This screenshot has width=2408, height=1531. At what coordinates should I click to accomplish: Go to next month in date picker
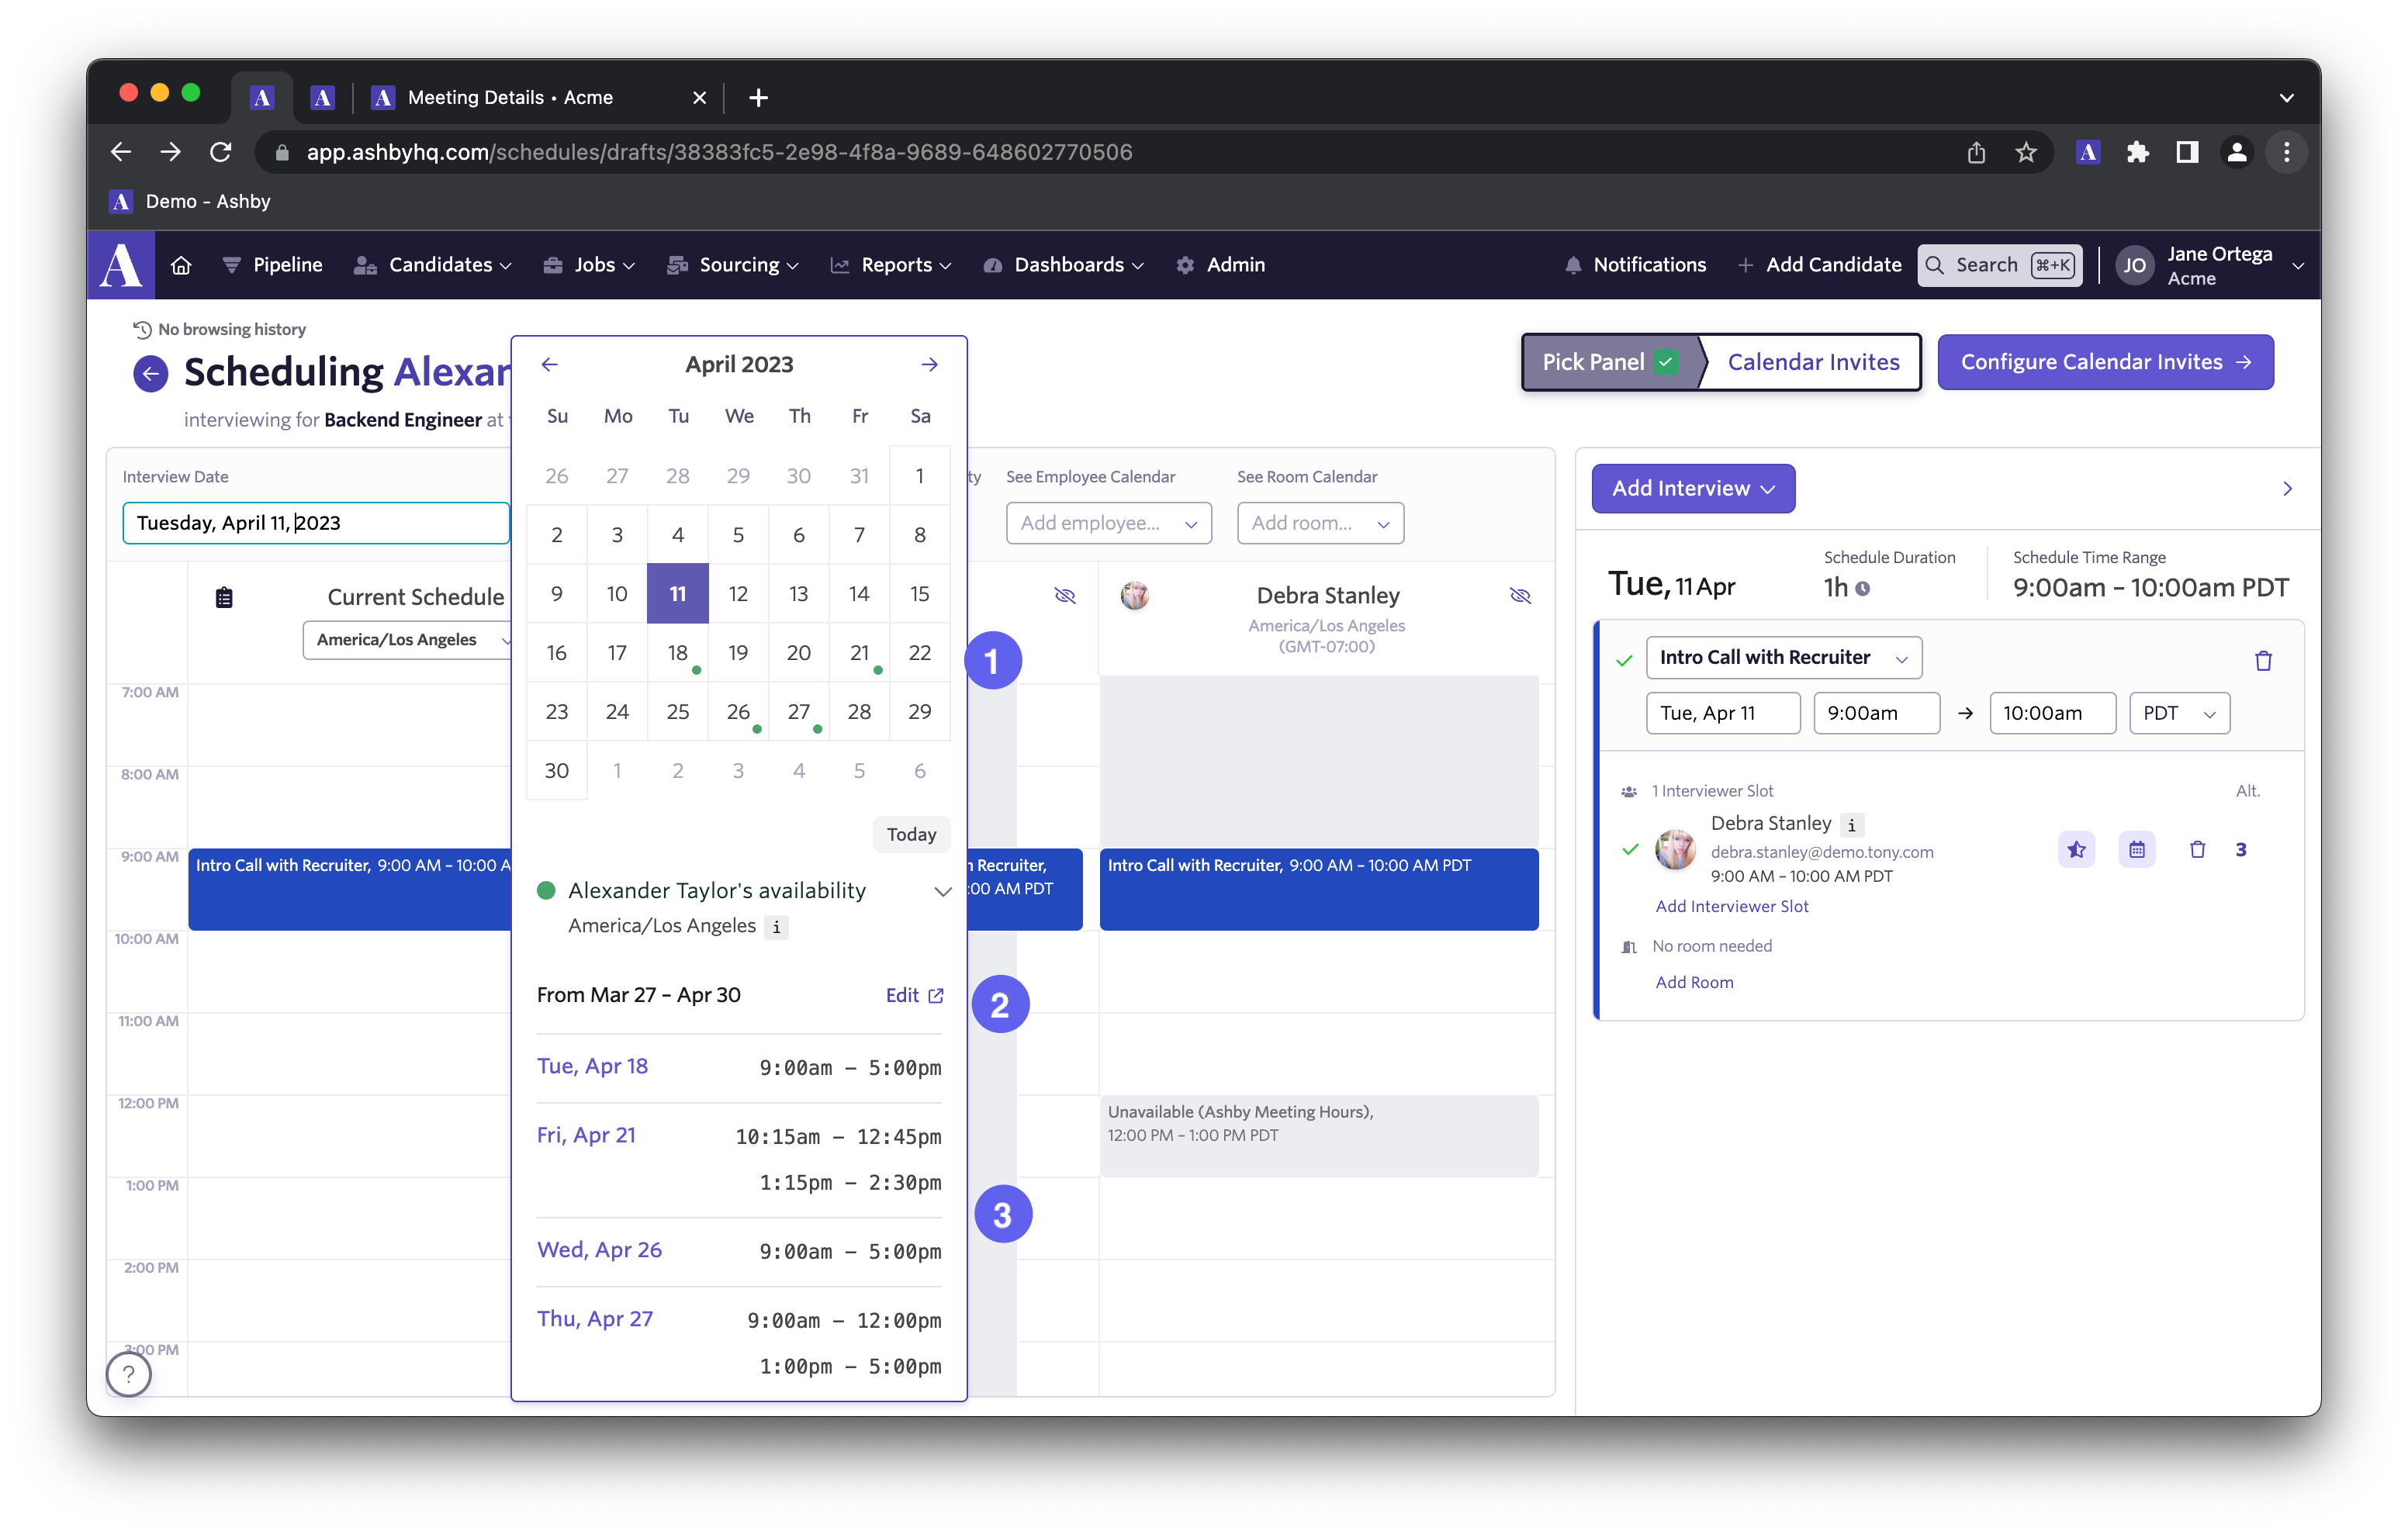(x=929, y=364)
